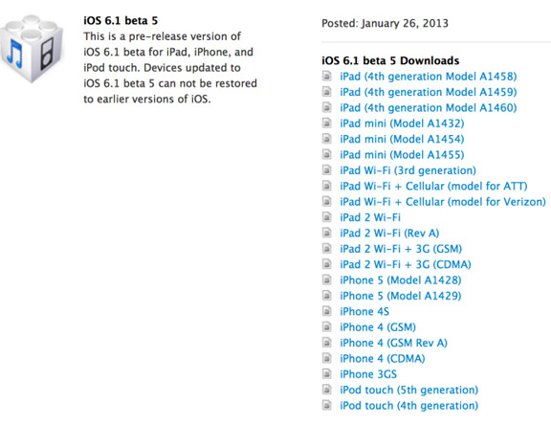The width and height of the screenshot is (551, 425).
Task: Click document icon beside iPhone 5 Model A1428
Action: coord(327,280)
